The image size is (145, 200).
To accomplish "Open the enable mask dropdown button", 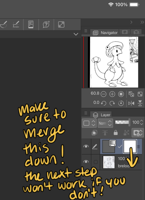I will pyautogui.click(x=138, y=133).
